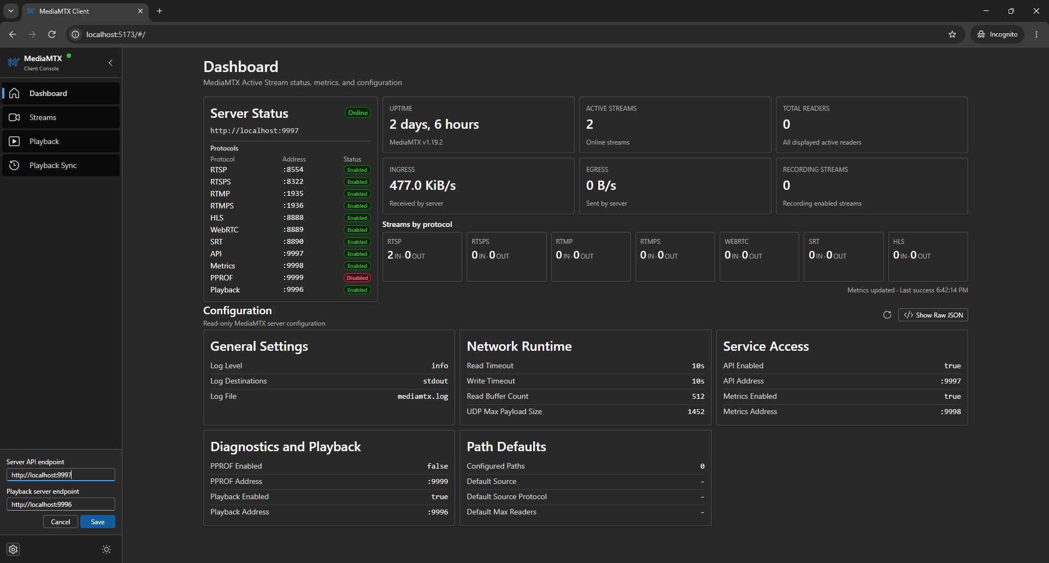Image resolution: width=1049 pixels, height=563 pixels.
Task: Toggle the light/dark theme sun icon
Action: [x=107, y=549]
